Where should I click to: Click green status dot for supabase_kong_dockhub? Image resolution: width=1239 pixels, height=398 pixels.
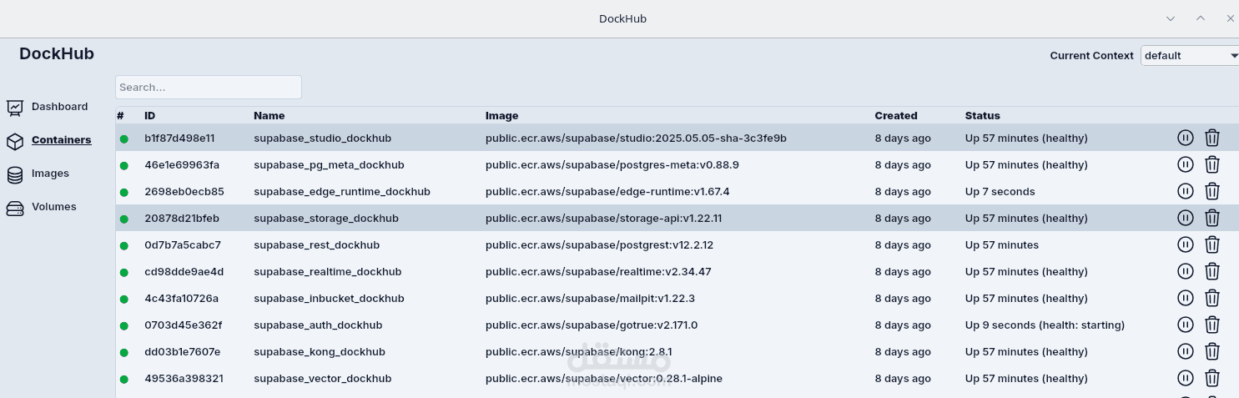(x=123, y=352)
